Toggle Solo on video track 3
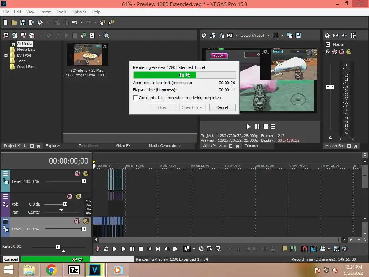369x277 pixels. pos(86,221)
